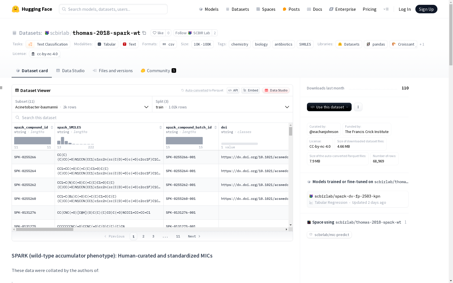Open Docs in the navigation bar
This screenshot has width=453, height=283.
[314, 9]
